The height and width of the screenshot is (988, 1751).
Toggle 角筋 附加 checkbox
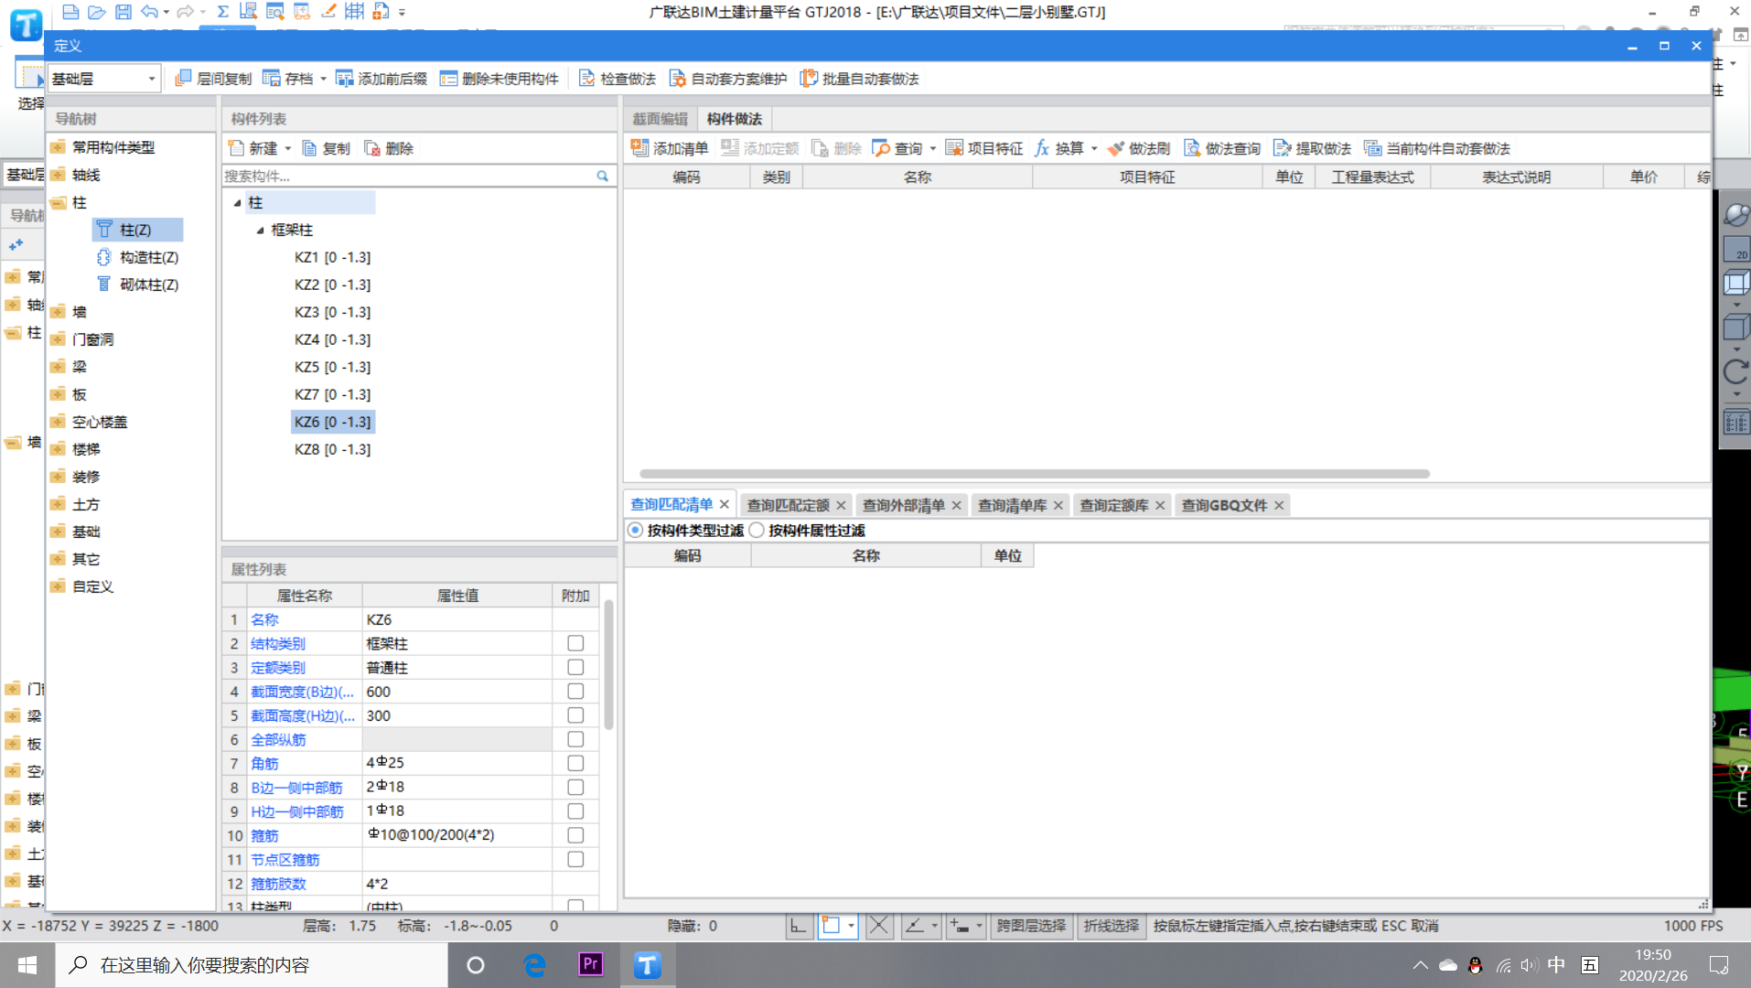(x=575, y=763)
